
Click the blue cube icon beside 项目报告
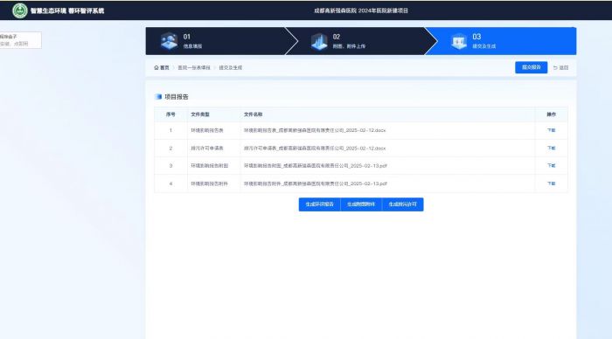pos(158,97)
